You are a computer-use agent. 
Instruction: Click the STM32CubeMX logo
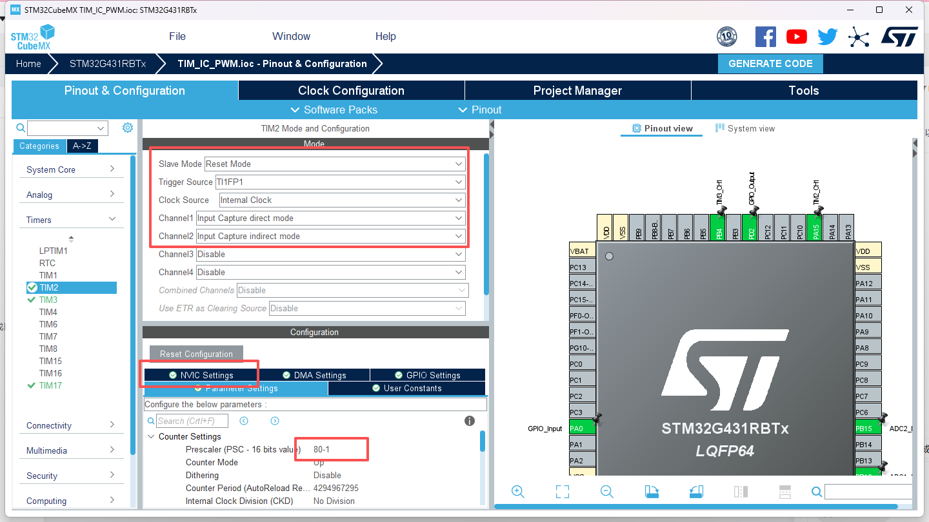point(32,37)
